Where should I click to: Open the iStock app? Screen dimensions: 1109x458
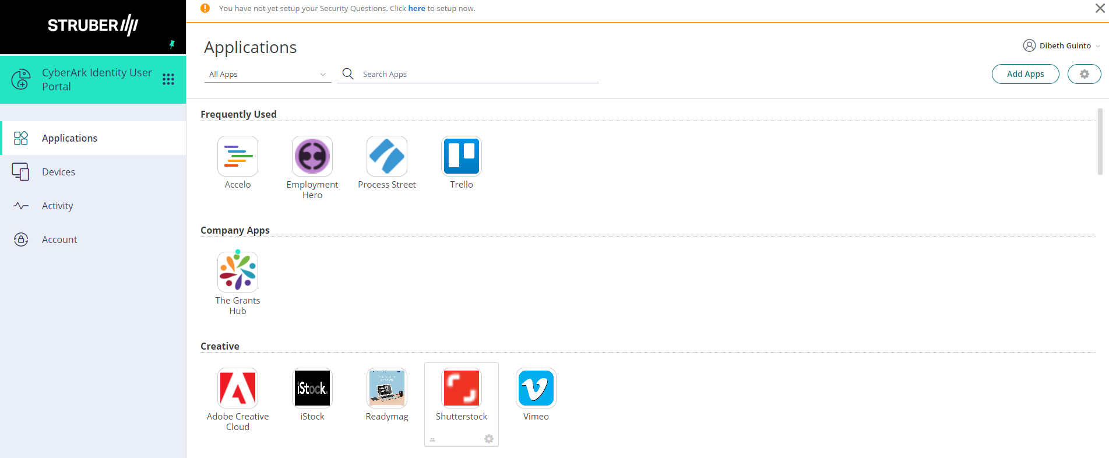[x=312, y=388]
